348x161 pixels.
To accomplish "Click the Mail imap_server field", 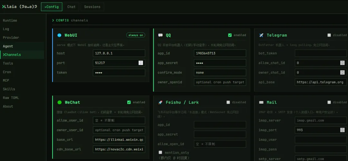I will click(321, 121).
